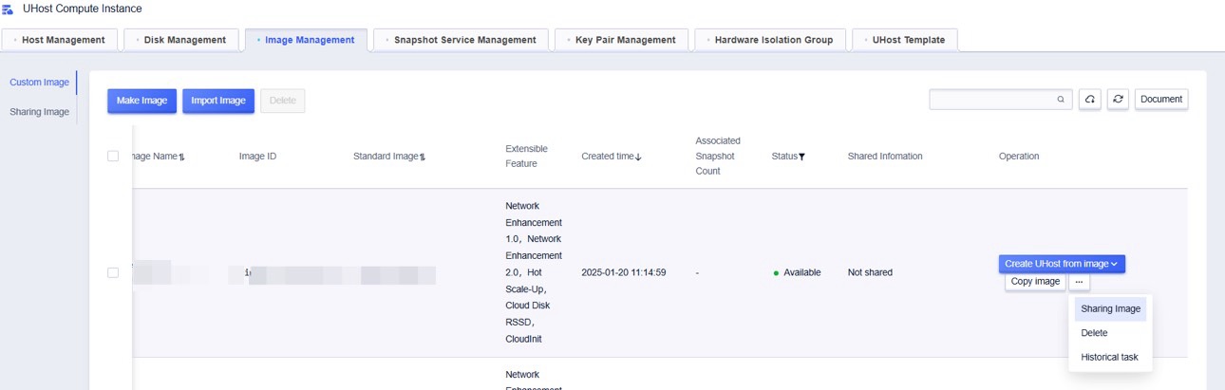Select all images header checkbox
1225x390 pixels.
tap(113, 156)
